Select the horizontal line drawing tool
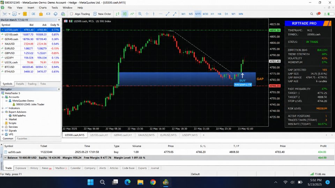335x188 pixels. pos(161,14)
